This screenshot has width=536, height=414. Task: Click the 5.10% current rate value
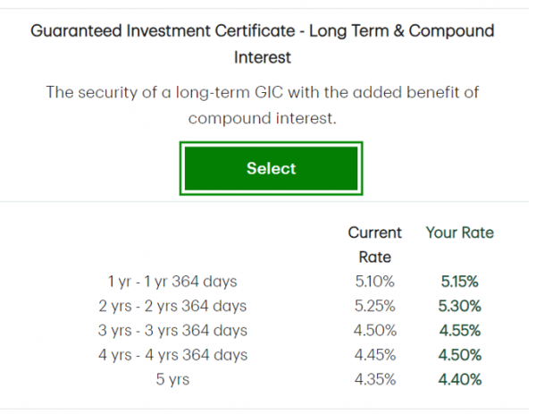tap(373, 282)
